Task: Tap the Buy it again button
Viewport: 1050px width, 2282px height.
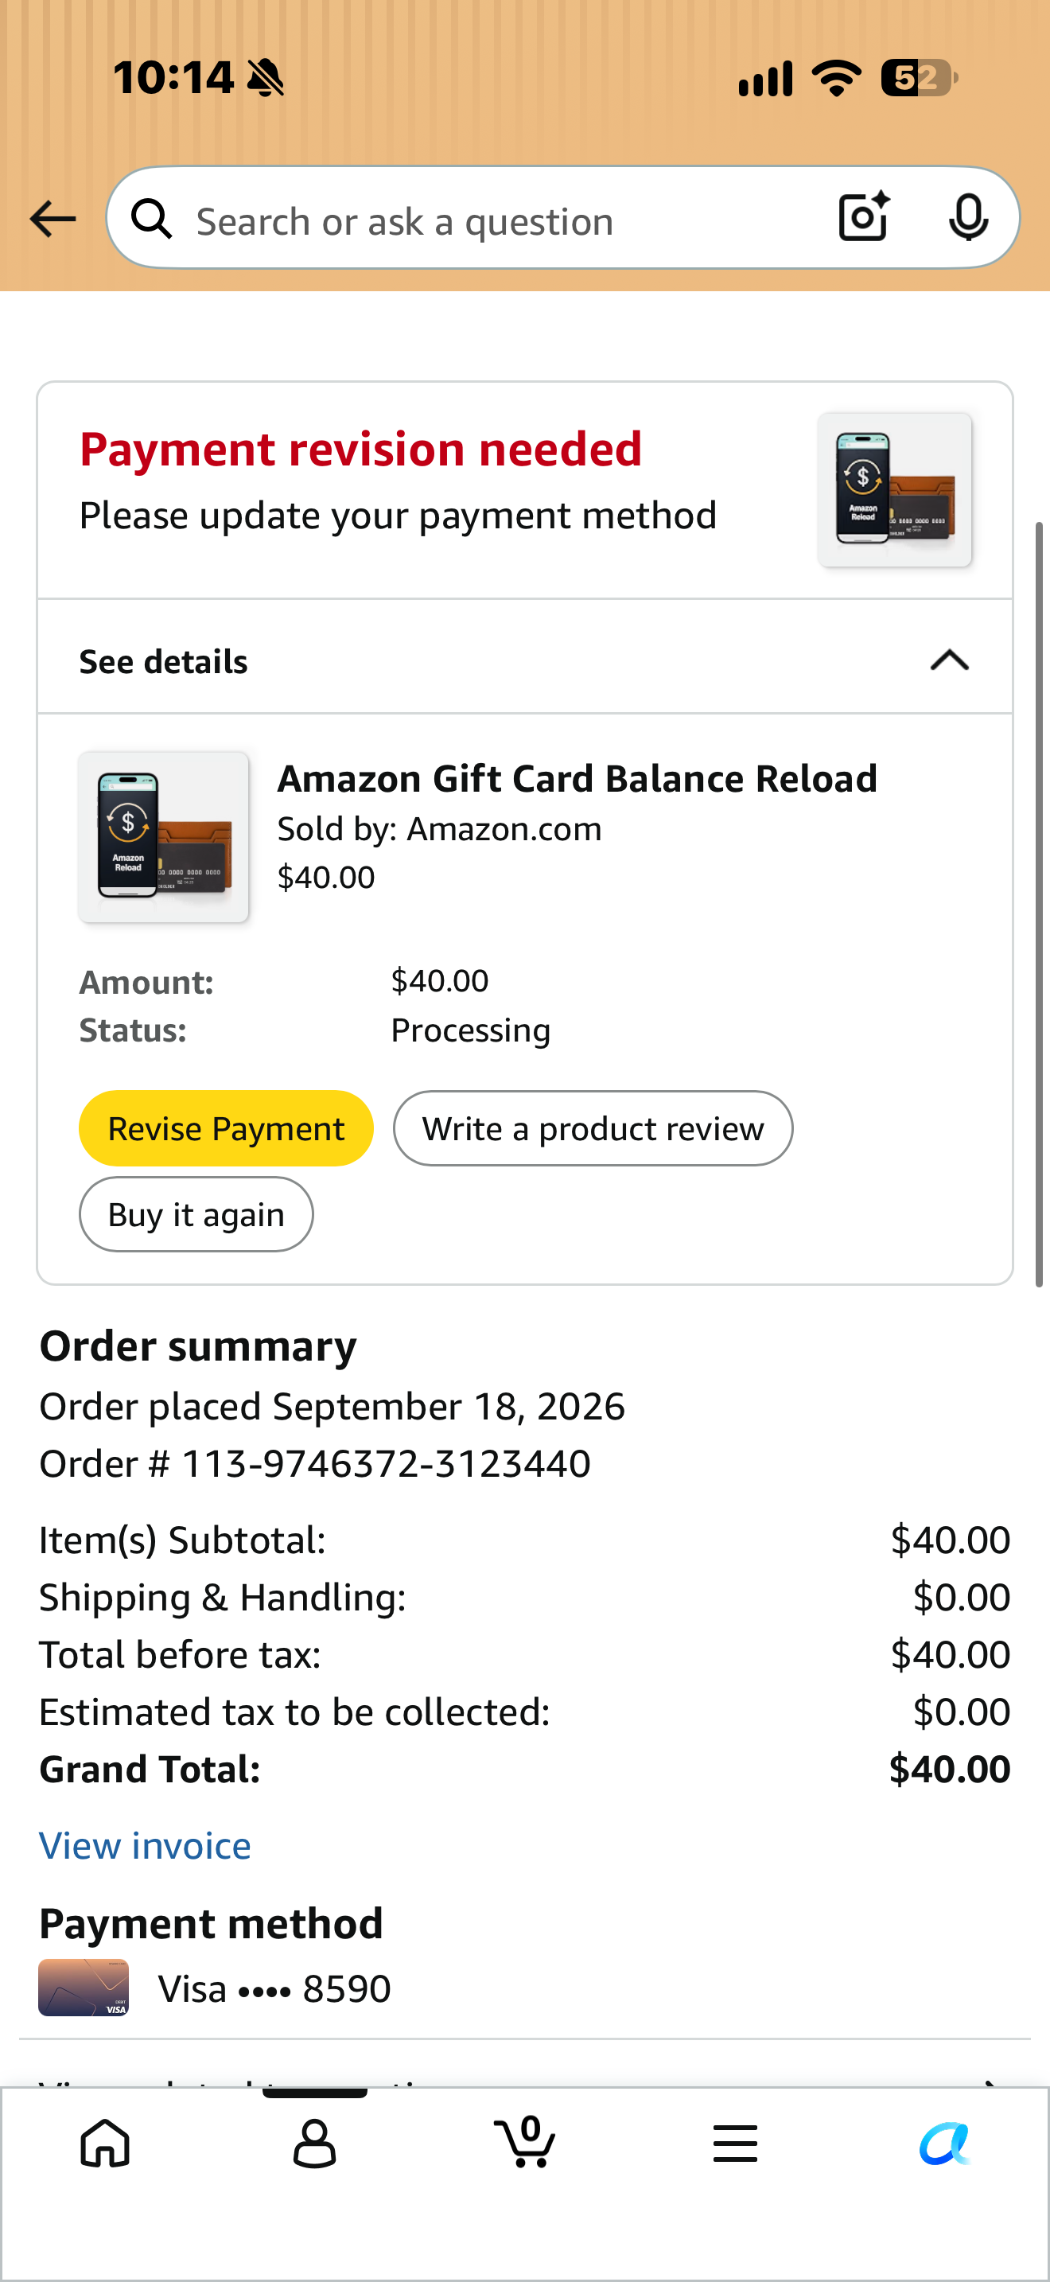Action: coord(196,1214)
